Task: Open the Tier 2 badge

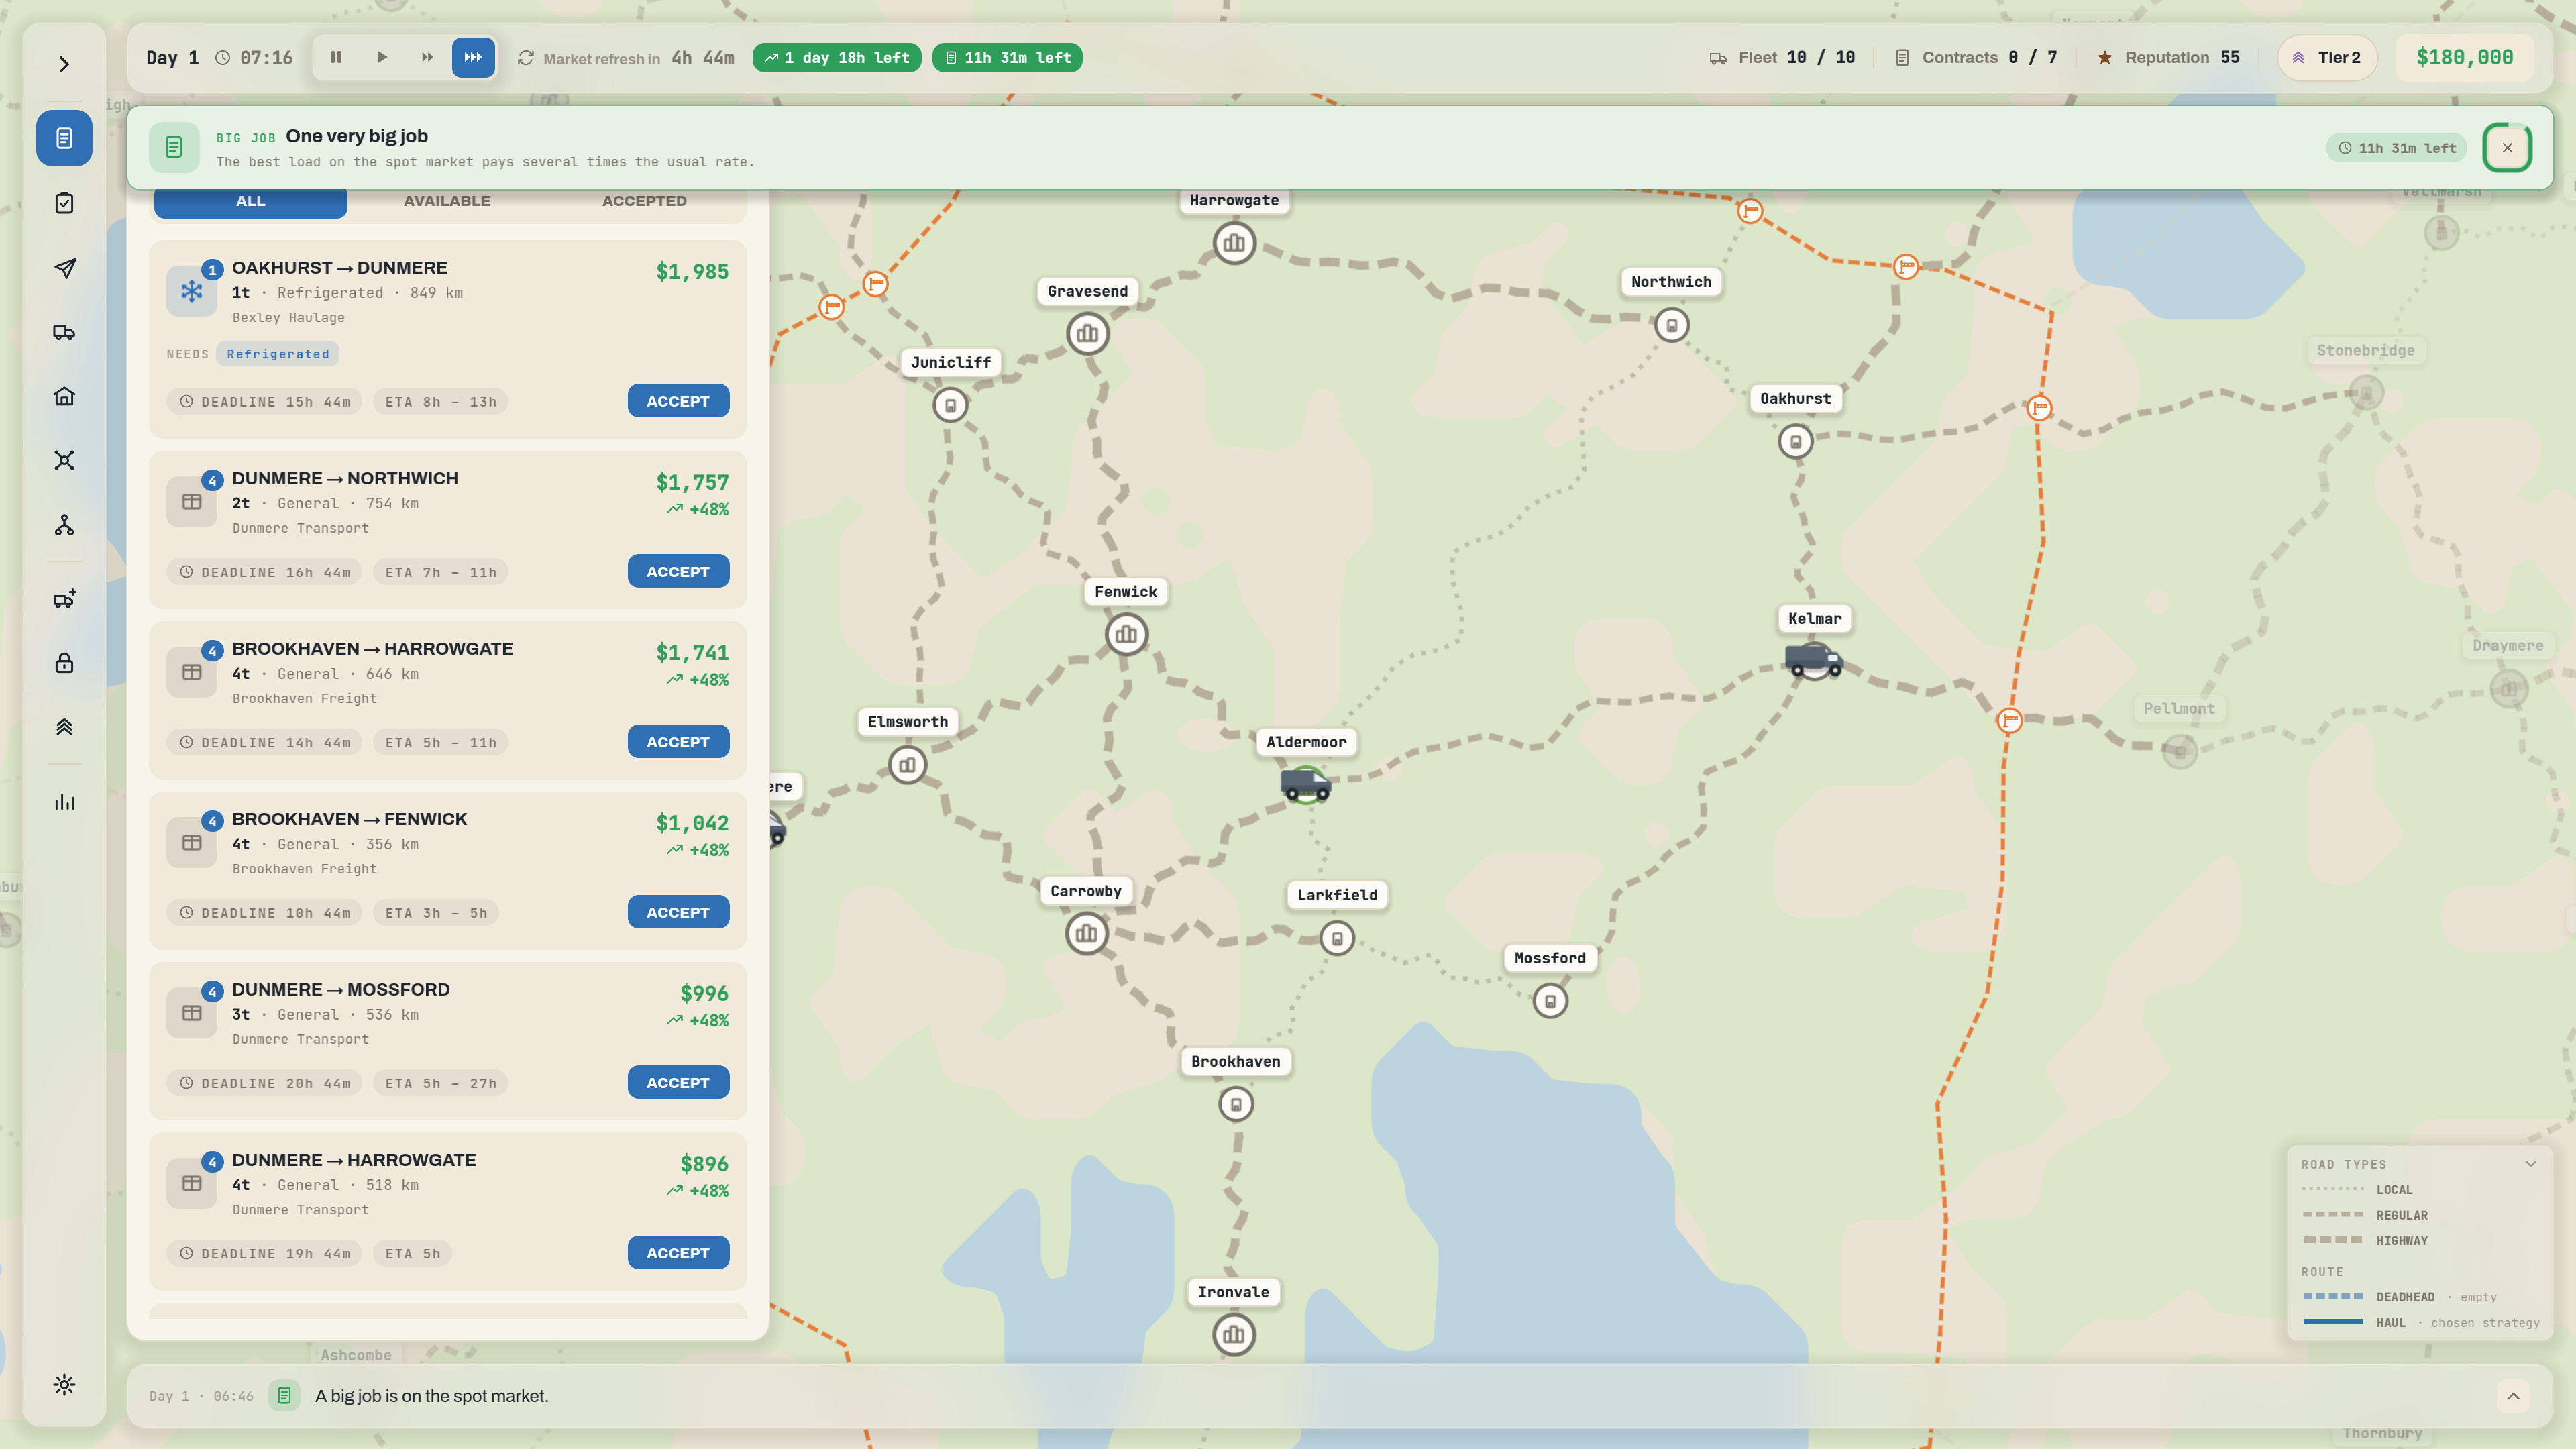Action: coord(2327,58)
